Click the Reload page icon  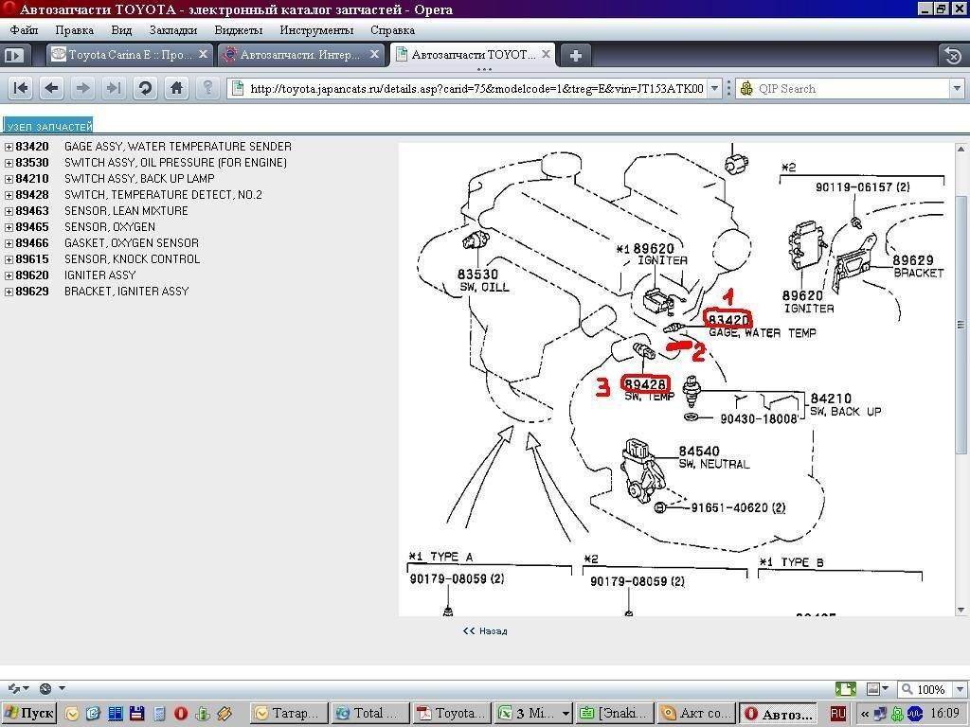pos(145,88)
